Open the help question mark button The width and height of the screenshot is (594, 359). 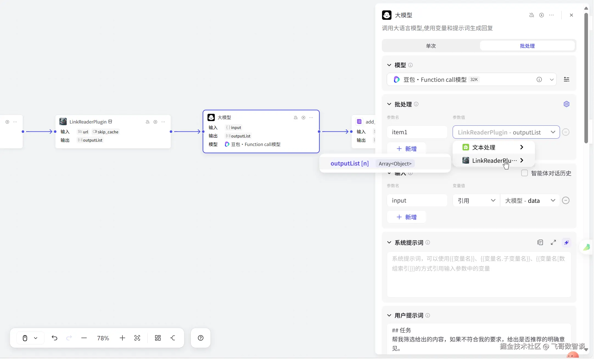tap(201, 338)
